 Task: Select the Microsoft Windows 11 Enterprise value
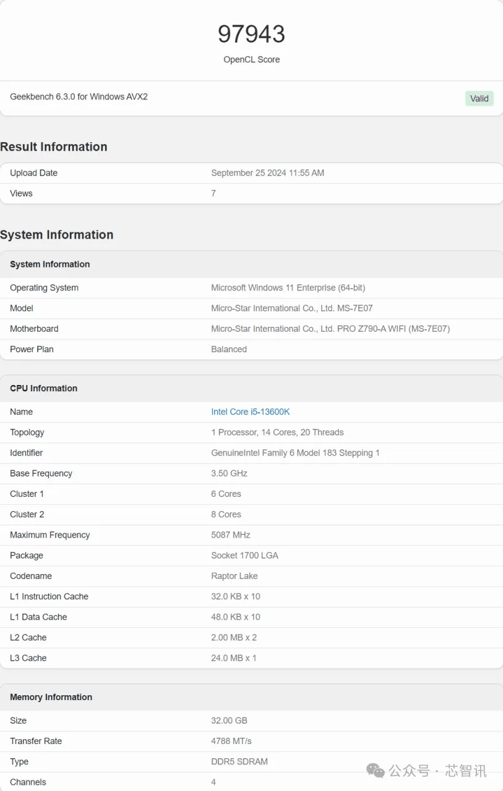coord(288,288)
